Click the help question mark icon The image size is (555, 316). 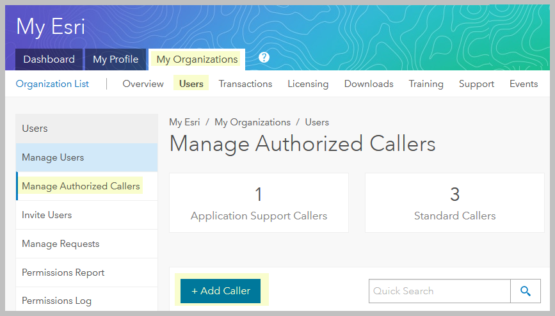click(x=264, y=58)
